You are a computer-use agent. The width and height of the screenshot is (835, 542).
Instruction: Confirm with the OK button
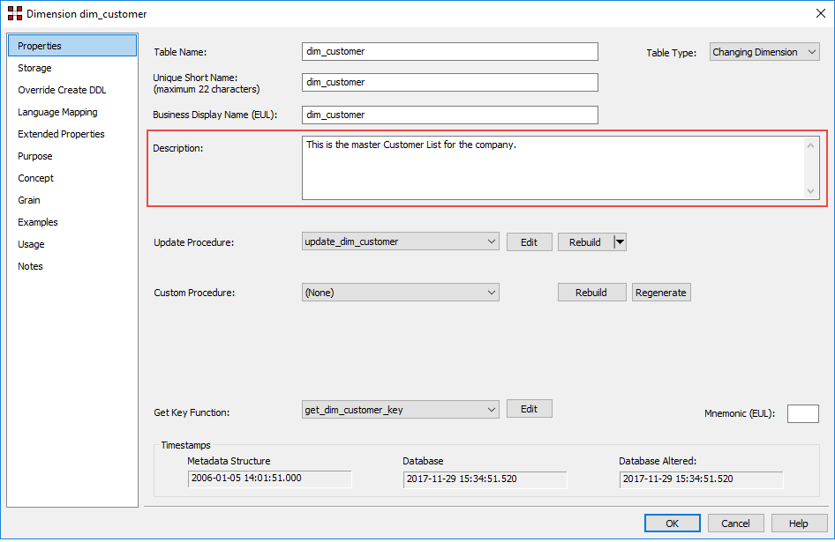pyautogui.click(x=672, y=523)
